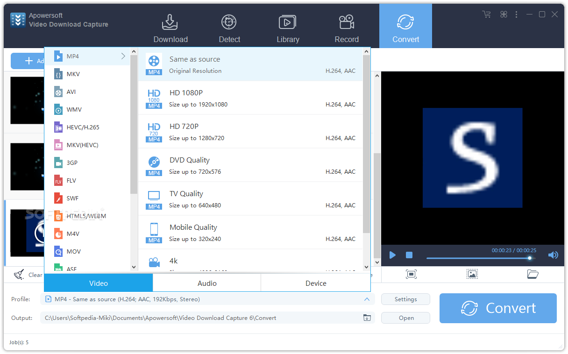568x354 pixels.
Task: Choose the Mobile Quality preset
Action: (x=250, y=233)
